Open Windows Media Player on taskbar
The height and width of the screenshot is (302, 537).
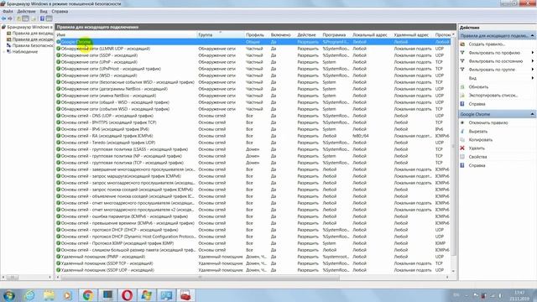[67, 295]
